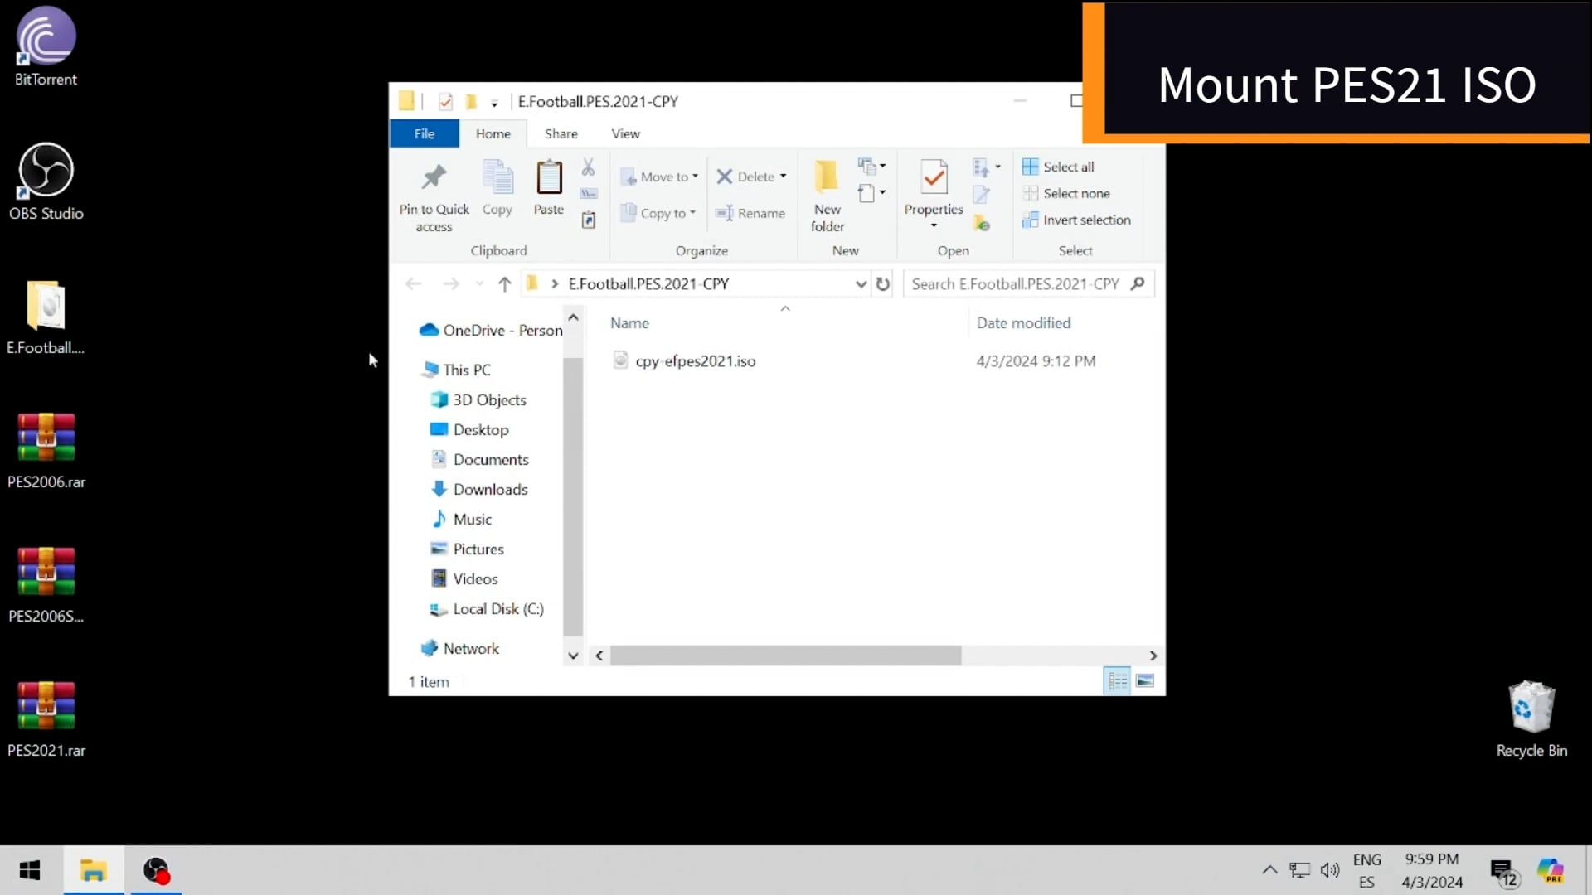Select the cpy-efpes2021.iso file

click(x=695, y=361)
